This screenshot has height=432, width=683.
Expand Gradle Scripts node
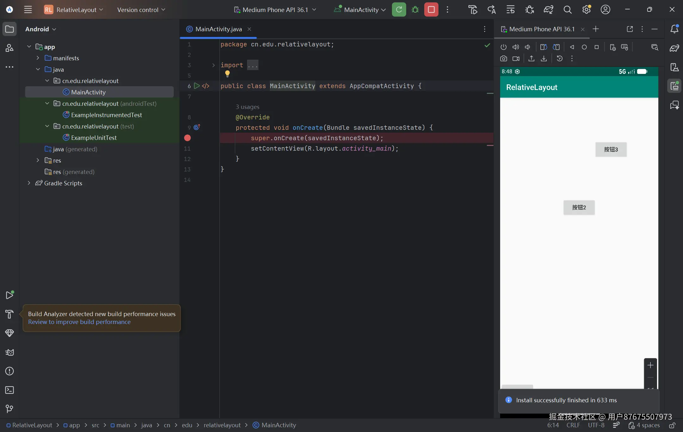point(29,183)
